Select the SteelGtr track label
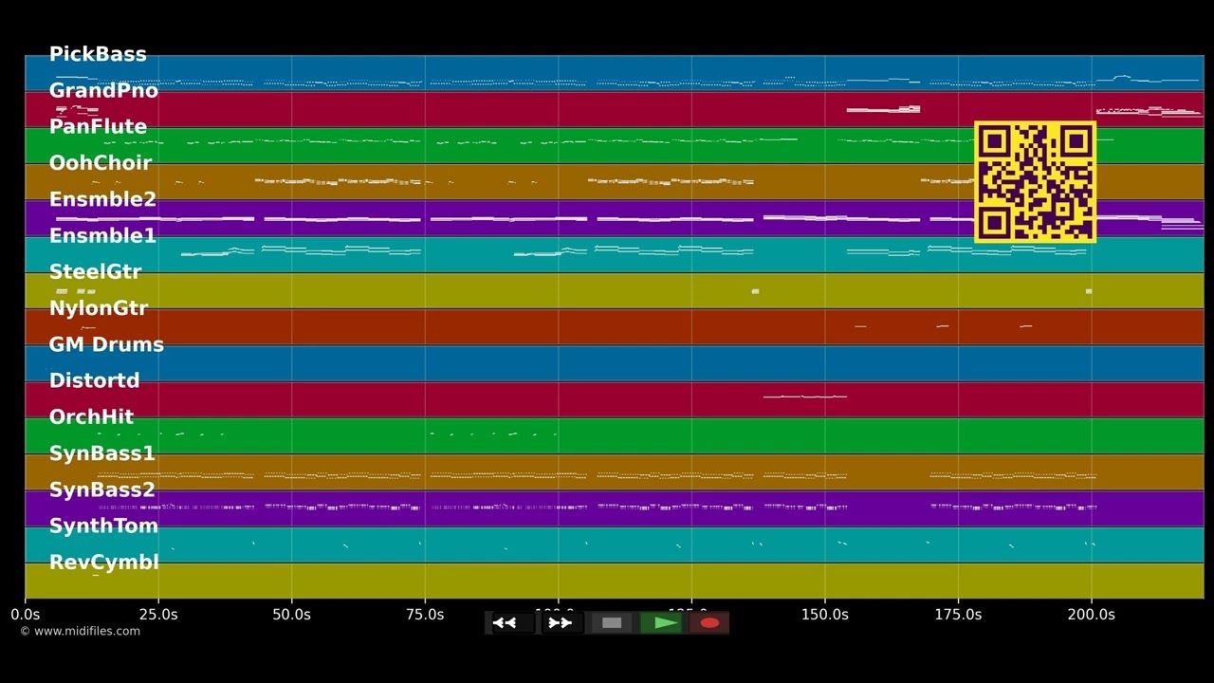This screenshot has width=1214, height=683. click(x=95, y=272)
